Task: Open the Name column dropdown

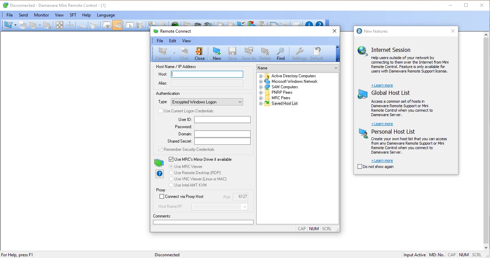Action: click(x=298, y=68)
